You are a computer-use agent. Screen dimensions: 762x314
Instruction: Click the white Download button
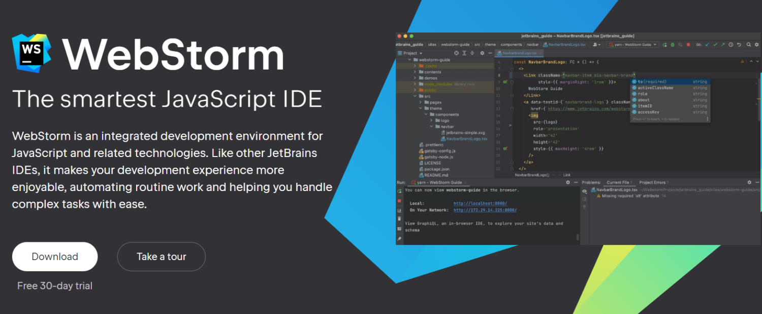click(x=55, y=257)
